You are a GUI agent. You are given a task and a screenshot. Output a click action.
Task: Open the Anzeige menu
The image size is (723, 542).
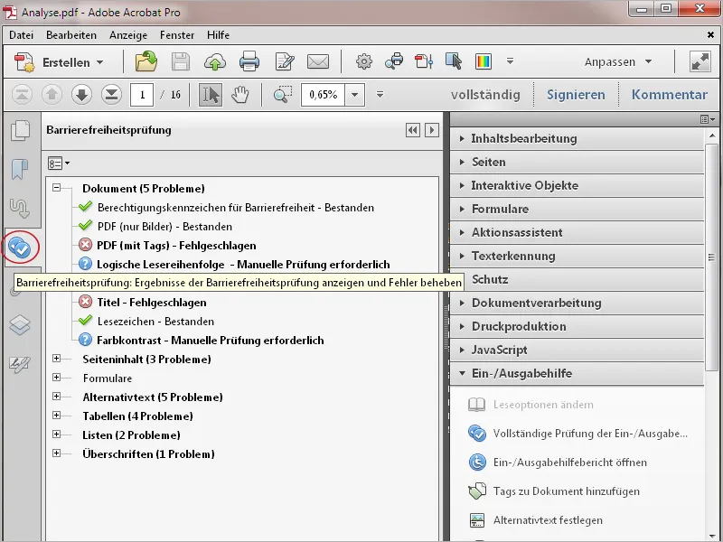tap(128, 35)
